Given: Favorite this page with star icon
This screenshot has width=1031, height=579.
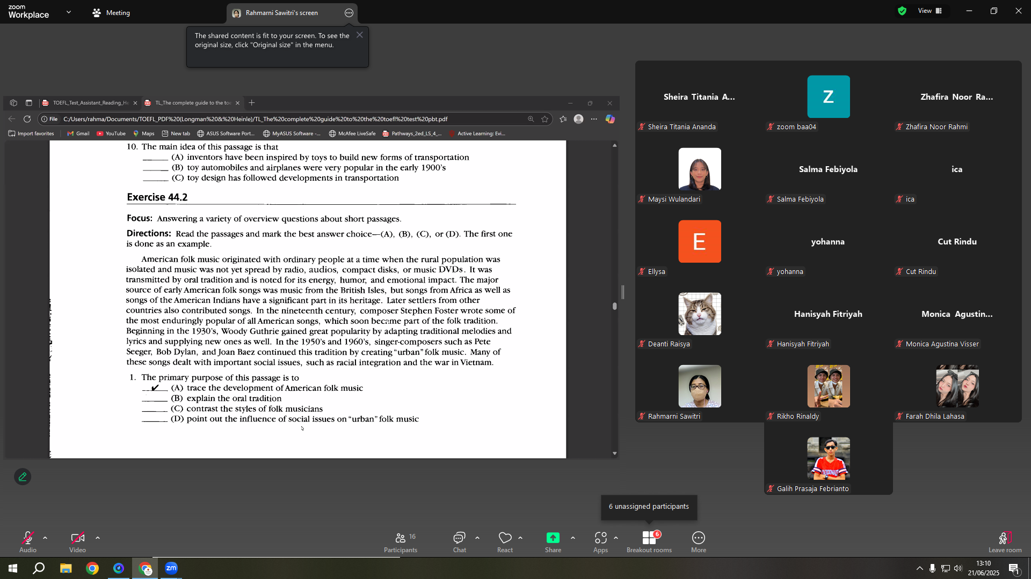Looking at the screenshot, I should (x=545, y=119).
